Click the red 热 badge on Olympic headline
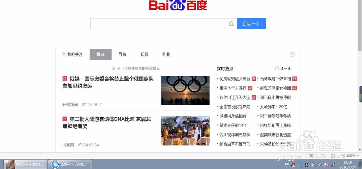The width and height of the screenshot is (362, 169). click(x=65, y=79)
